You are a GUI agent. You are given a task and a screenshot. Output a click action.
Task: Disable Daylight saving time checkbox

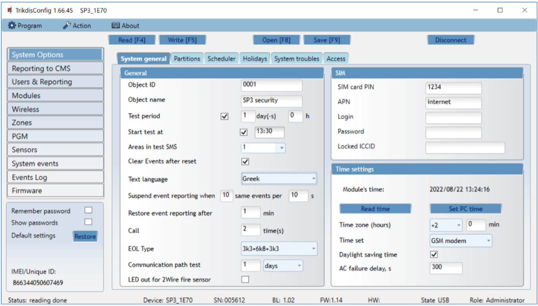click(434, 254)
